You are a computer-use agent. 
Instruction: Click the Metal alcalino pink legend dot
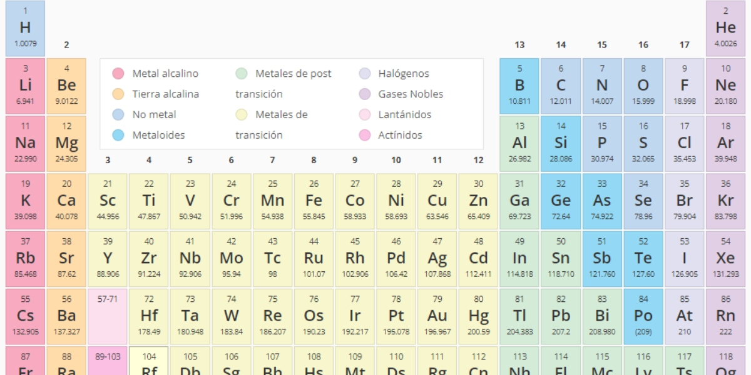tap(118, 74)
